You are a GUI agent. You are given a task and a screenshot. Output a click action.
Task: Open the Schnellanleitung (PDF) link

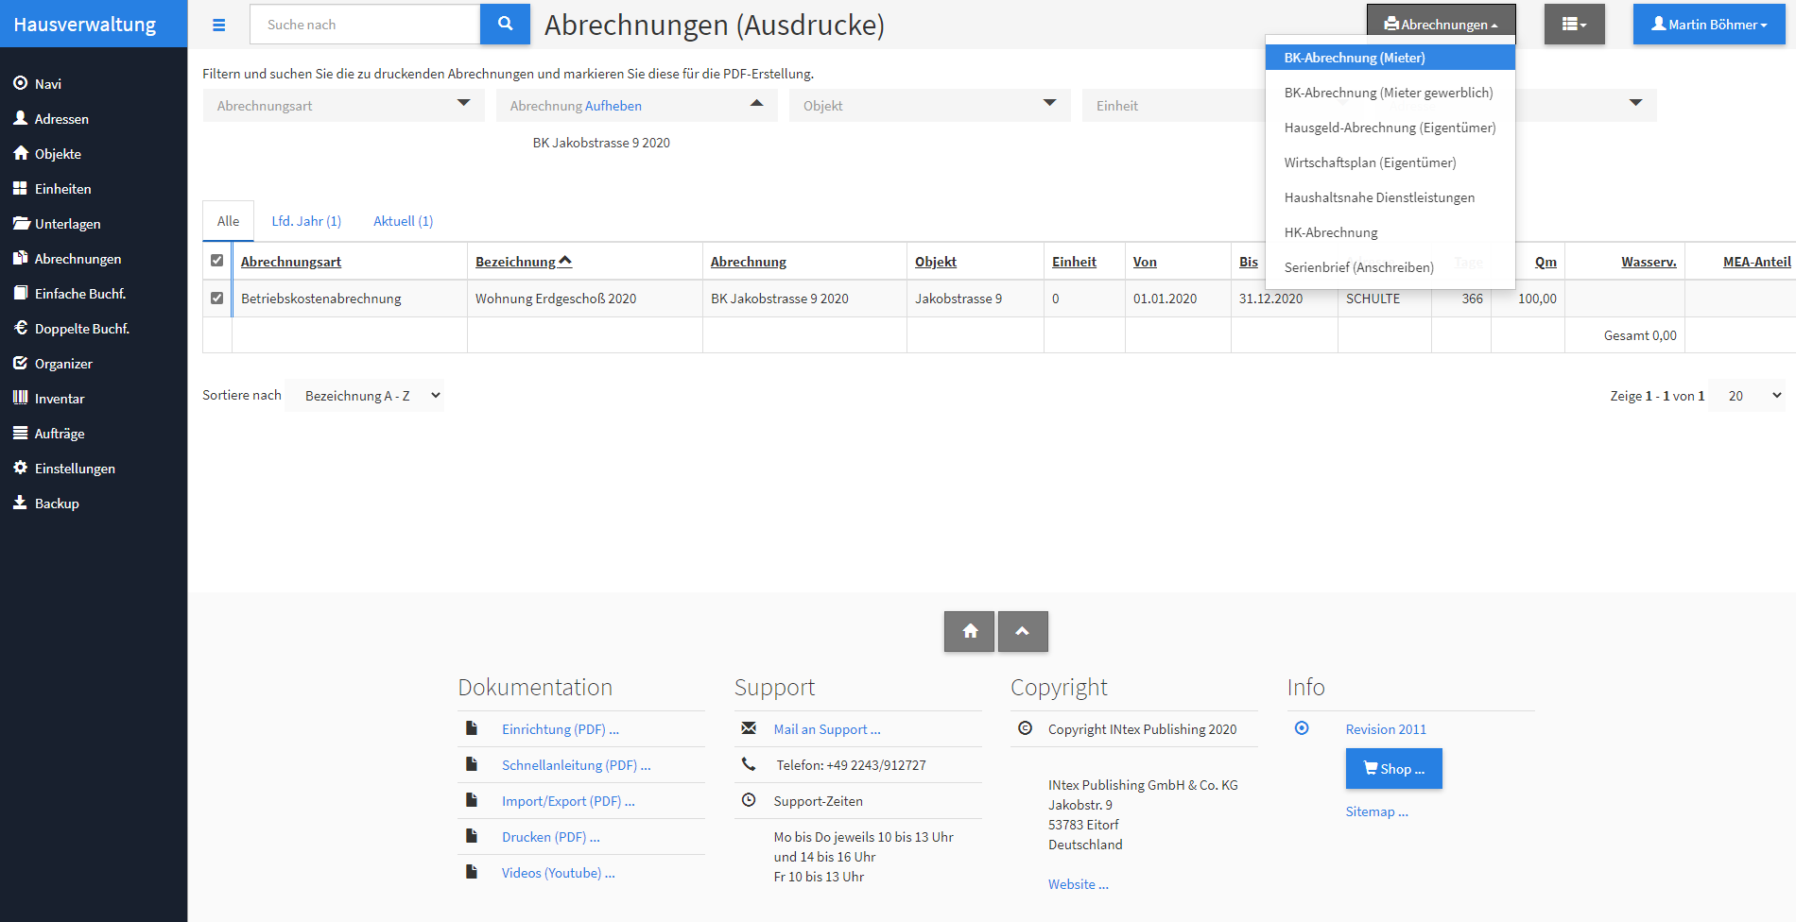pos(576,765)
